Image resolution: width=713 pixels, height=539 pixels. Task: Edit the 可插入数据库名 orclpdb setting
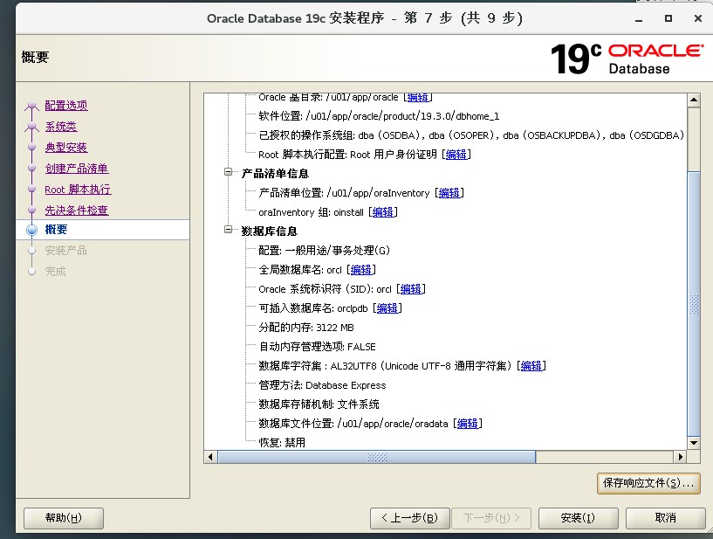(x=387, y=308)
